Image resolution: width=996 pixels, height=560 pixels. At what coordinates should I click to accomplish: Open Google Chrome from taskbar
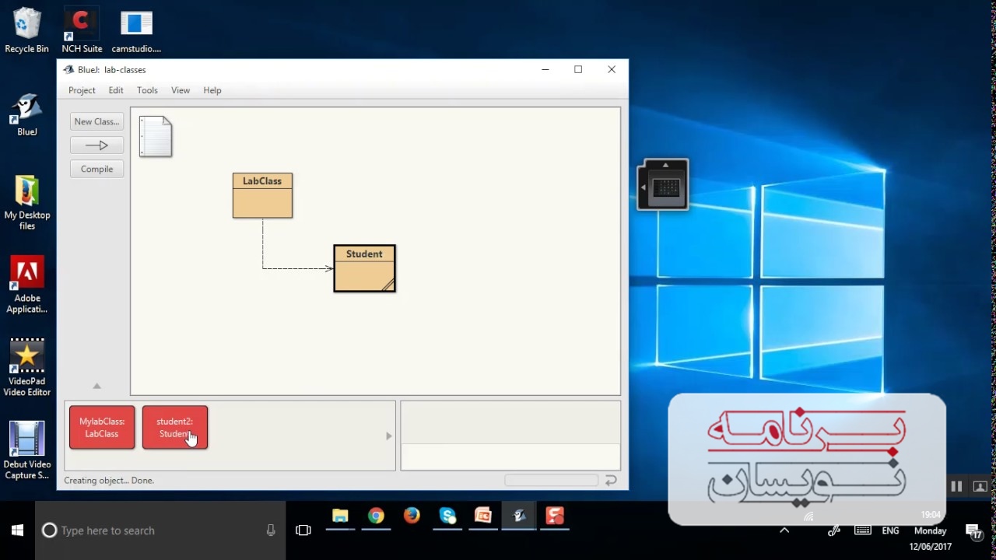tap(376, 516)
